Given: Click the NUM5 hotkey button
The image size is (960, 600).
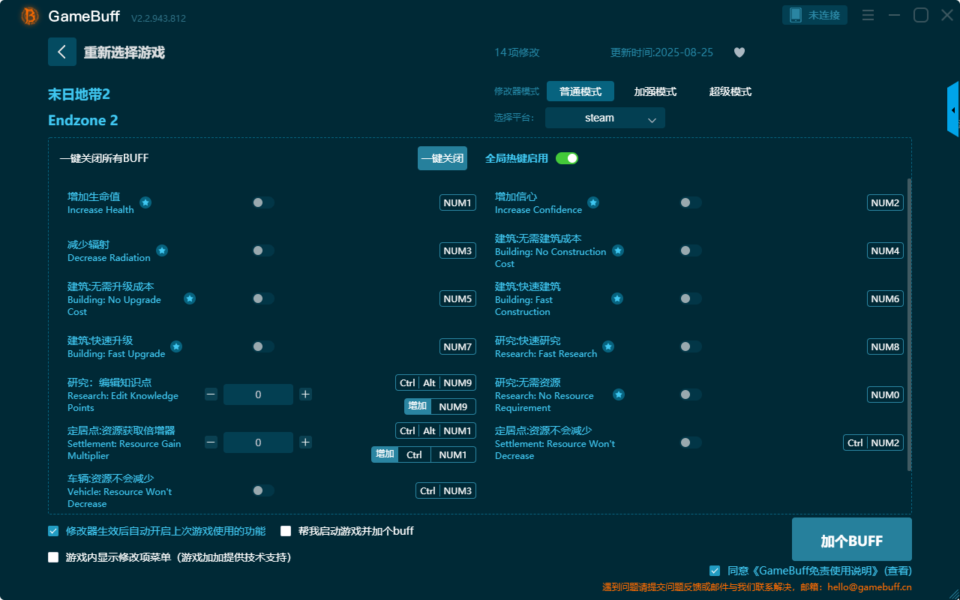Looking at the screenshot, I should pyautogui.click(x=457, y=298).
